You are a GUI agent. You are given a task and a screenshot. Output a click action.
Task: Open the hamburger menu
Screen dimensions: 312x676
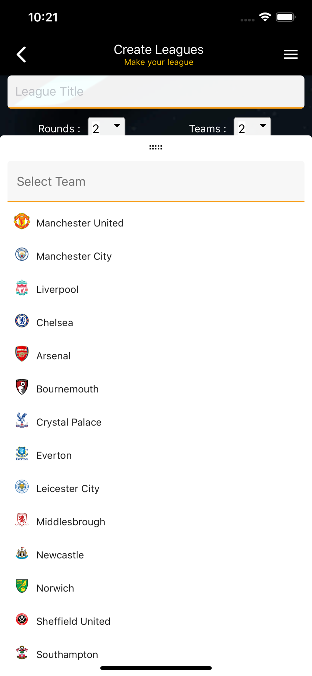pyautogui.click(x=290, y=54)
